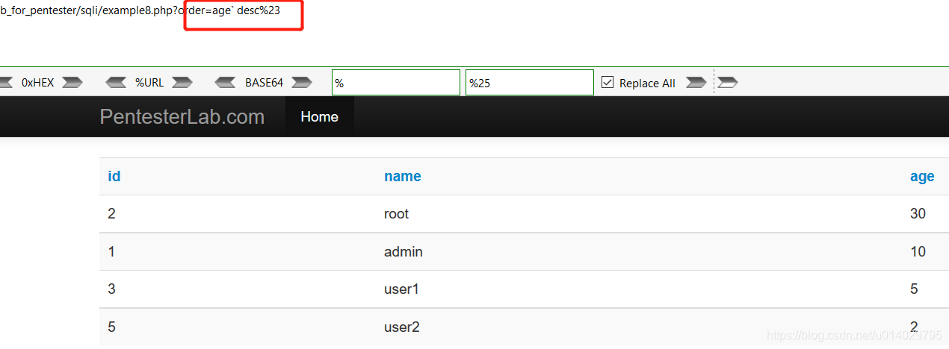Click age value 10 in admin row
This screenshot has width=949, height=349.
coord(918,252)
